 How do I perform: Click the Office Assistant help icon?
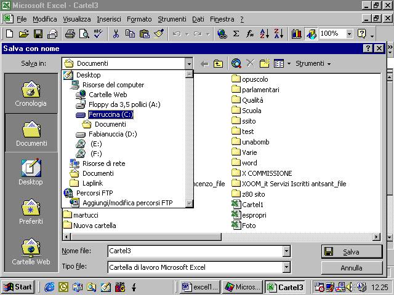point(361,33)
